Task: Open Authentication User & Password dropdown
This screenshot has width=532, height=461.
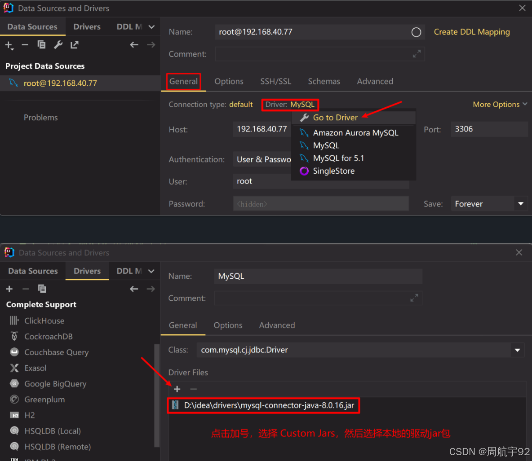Action: [262, 159]
